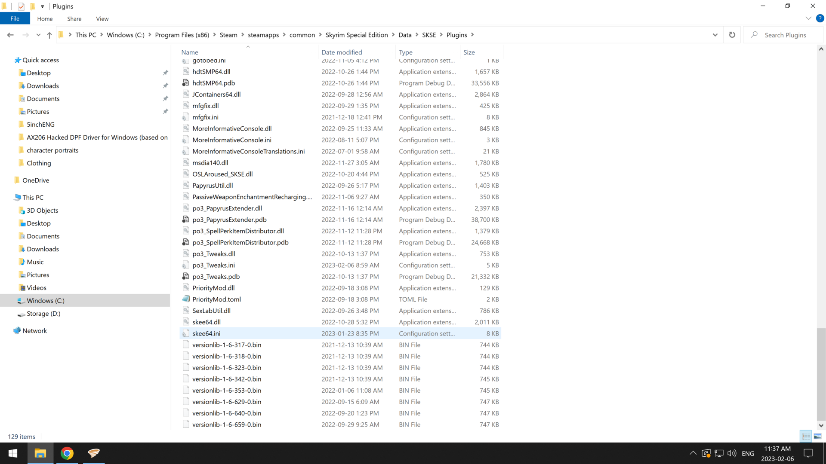
Task: Select the JContainers64.dll file icon
Action: tap(186, 94)
